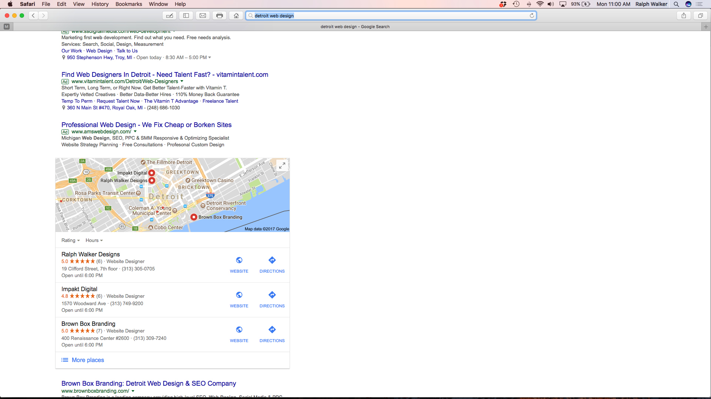The image size is (711, 399).
Task: Reload the page with the refresh icon
Action: click(x=532, y=16)
